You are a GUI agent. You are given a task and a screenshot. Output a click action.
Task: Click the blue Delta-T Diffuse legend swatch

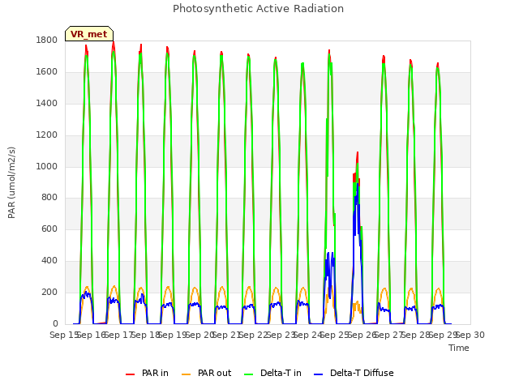[x=318, y=374]
